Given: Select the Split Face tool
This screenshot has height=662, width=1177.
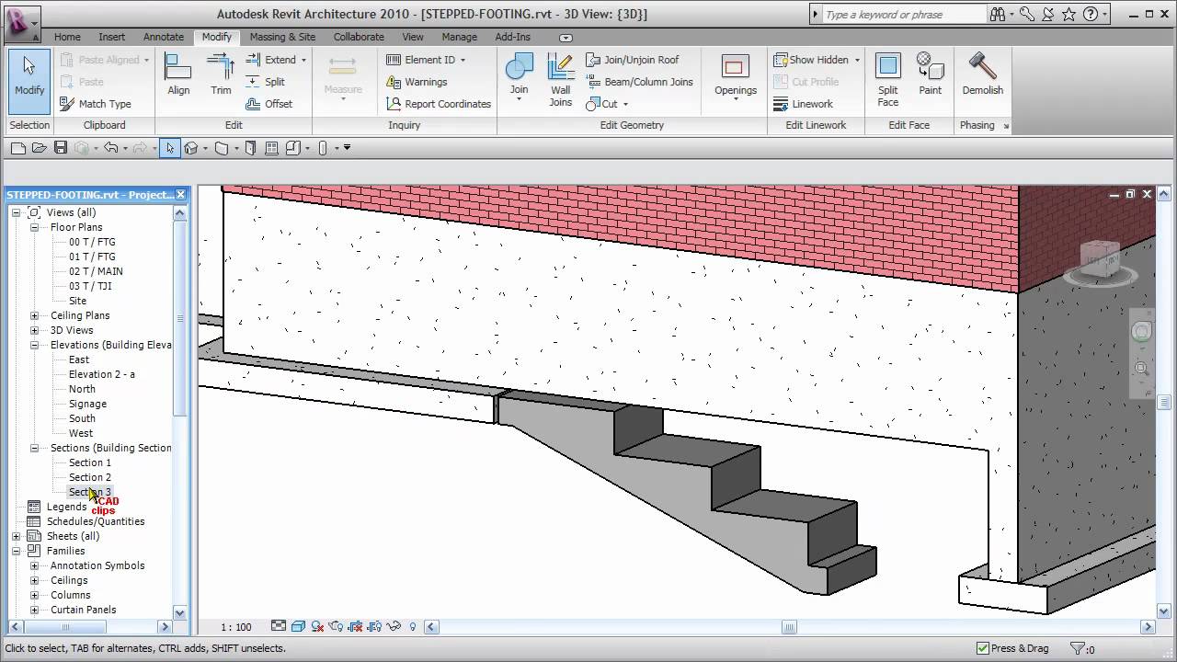Looking at the screenshot, I should [x=886, y=74].
